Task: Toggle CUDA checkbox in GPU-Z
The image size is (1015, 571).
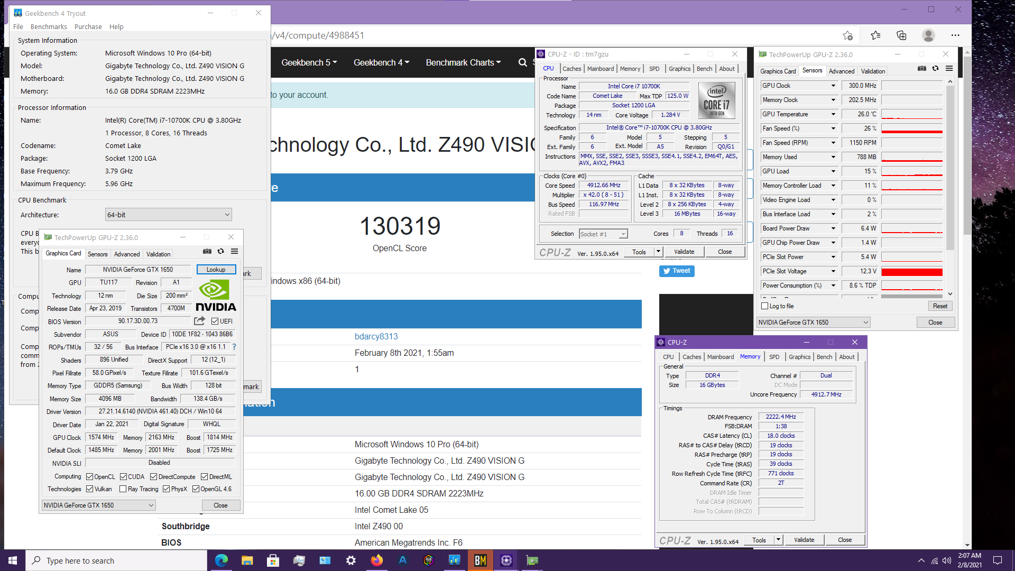Action: 124,477
